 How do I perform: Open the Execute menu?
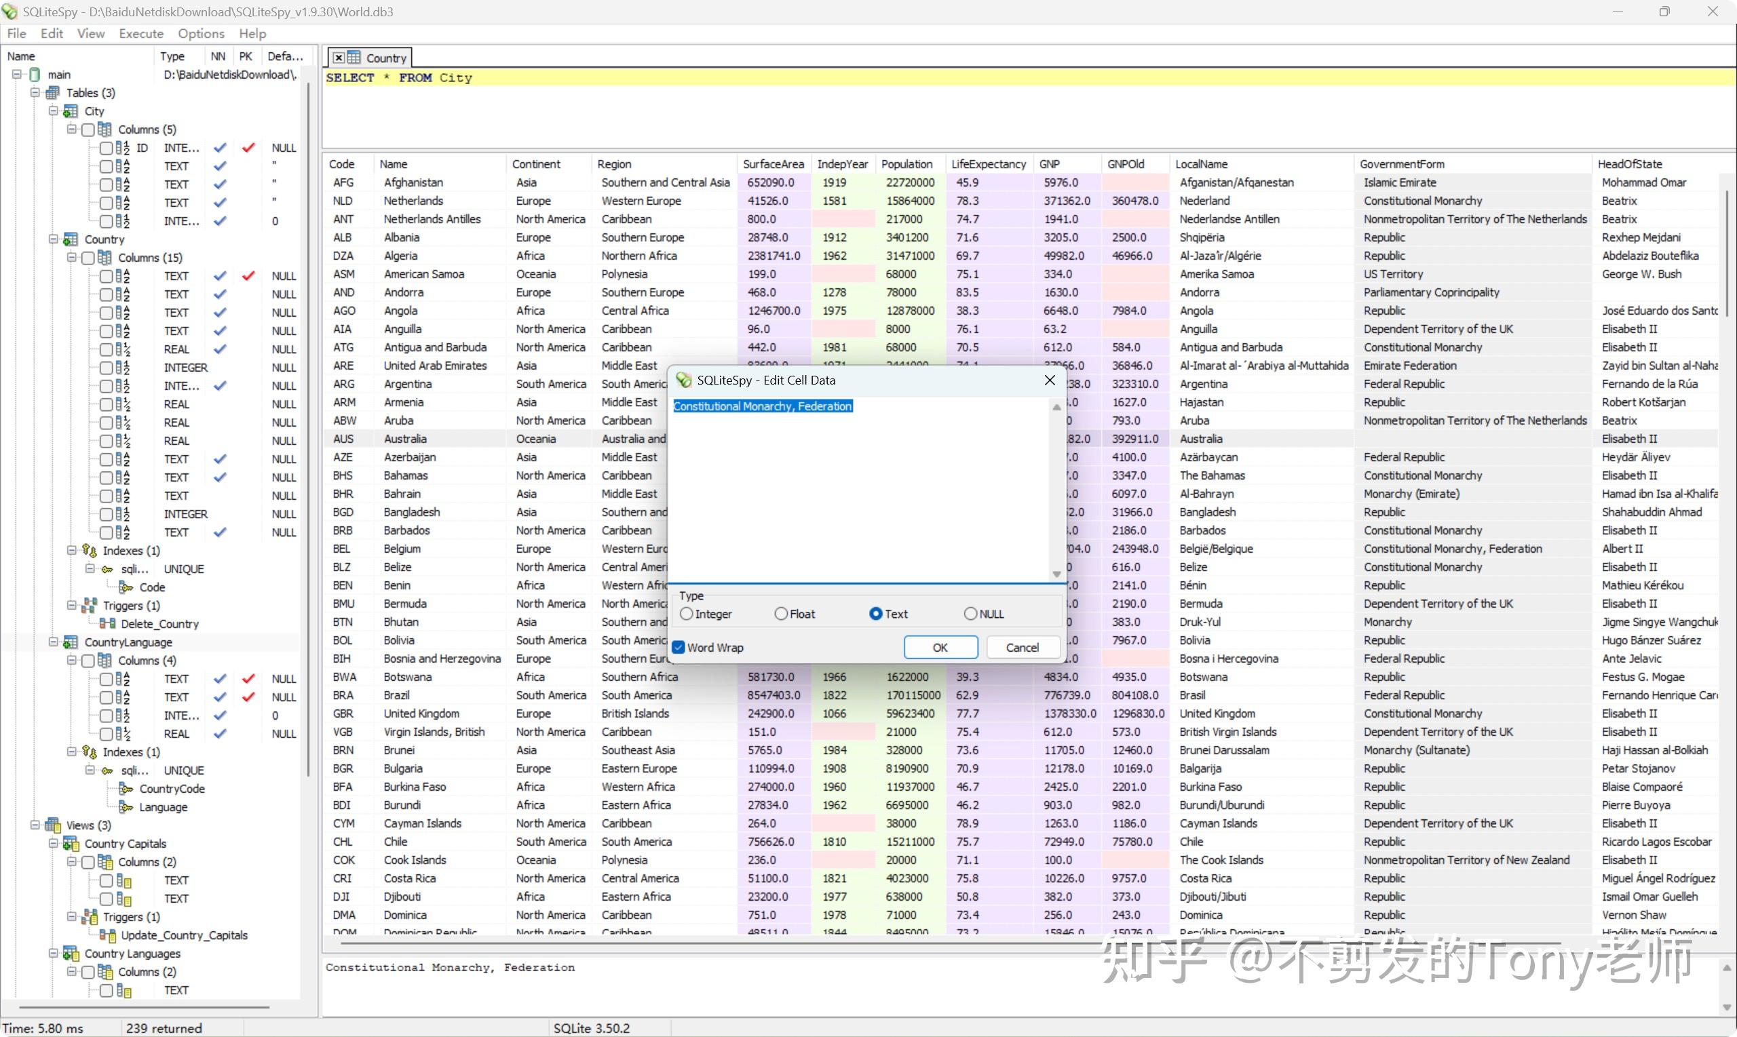point(141,33)
